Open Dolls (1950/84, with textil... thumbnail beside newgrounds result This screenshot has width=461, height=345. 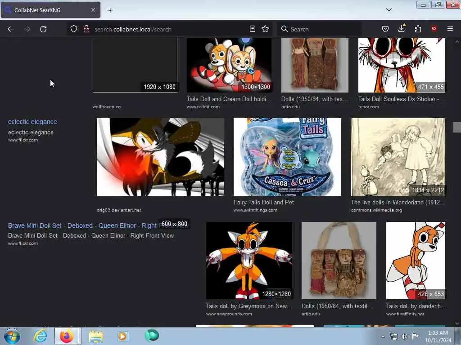[339, 261]
